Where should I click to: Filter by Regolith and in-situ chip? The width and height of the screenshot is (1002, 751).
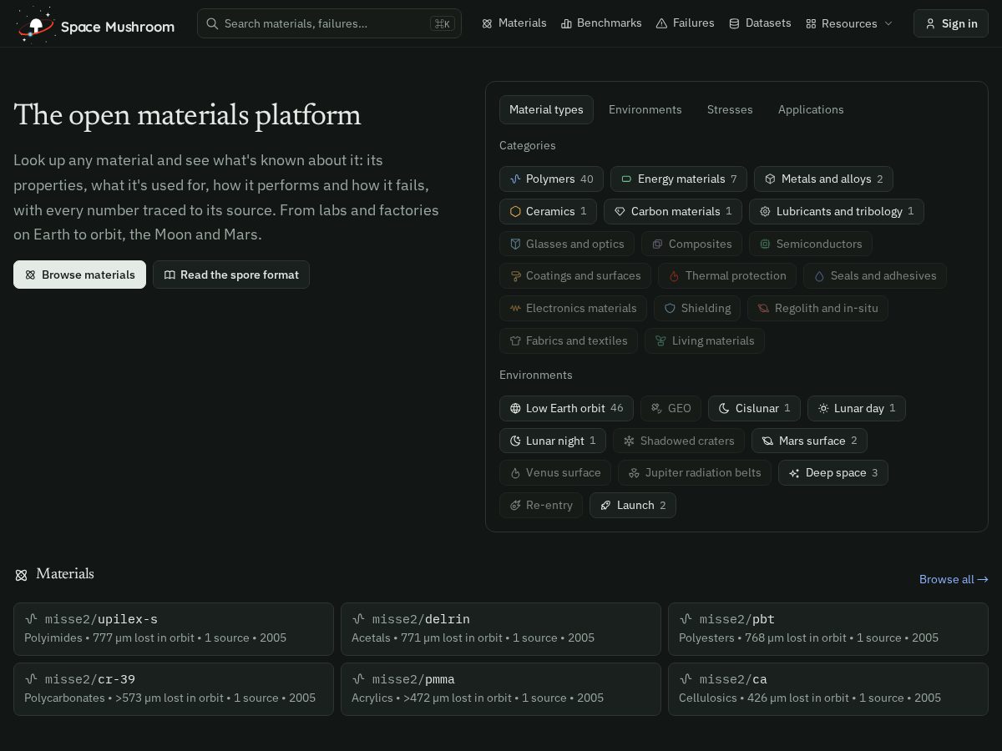point(818,308)
